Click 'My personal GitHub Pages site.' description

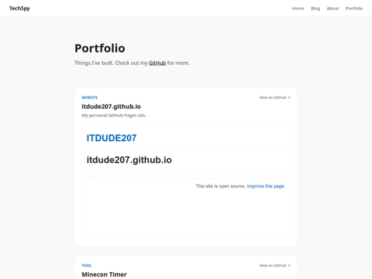(114, 115)
